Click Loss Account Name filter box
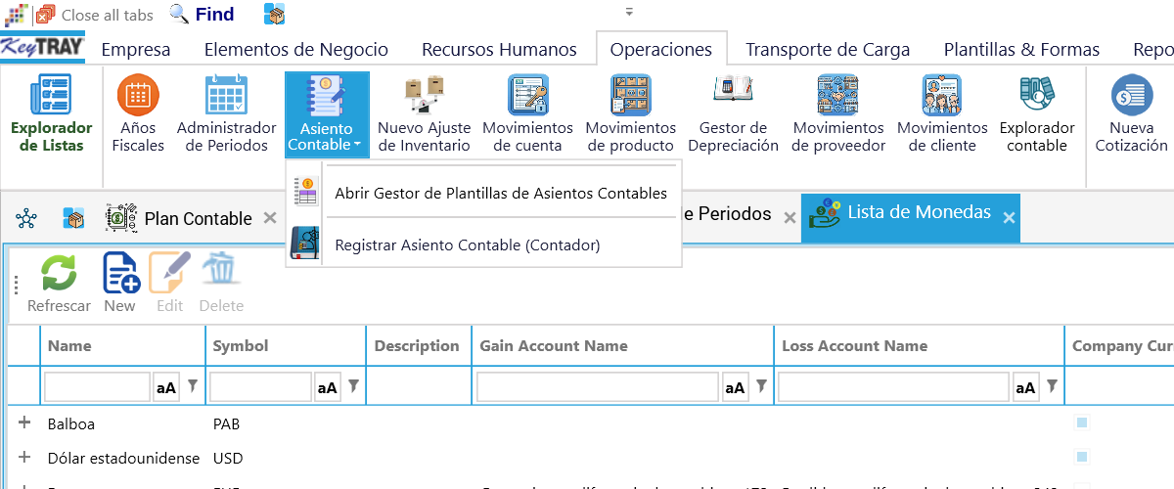 (894, 388)
